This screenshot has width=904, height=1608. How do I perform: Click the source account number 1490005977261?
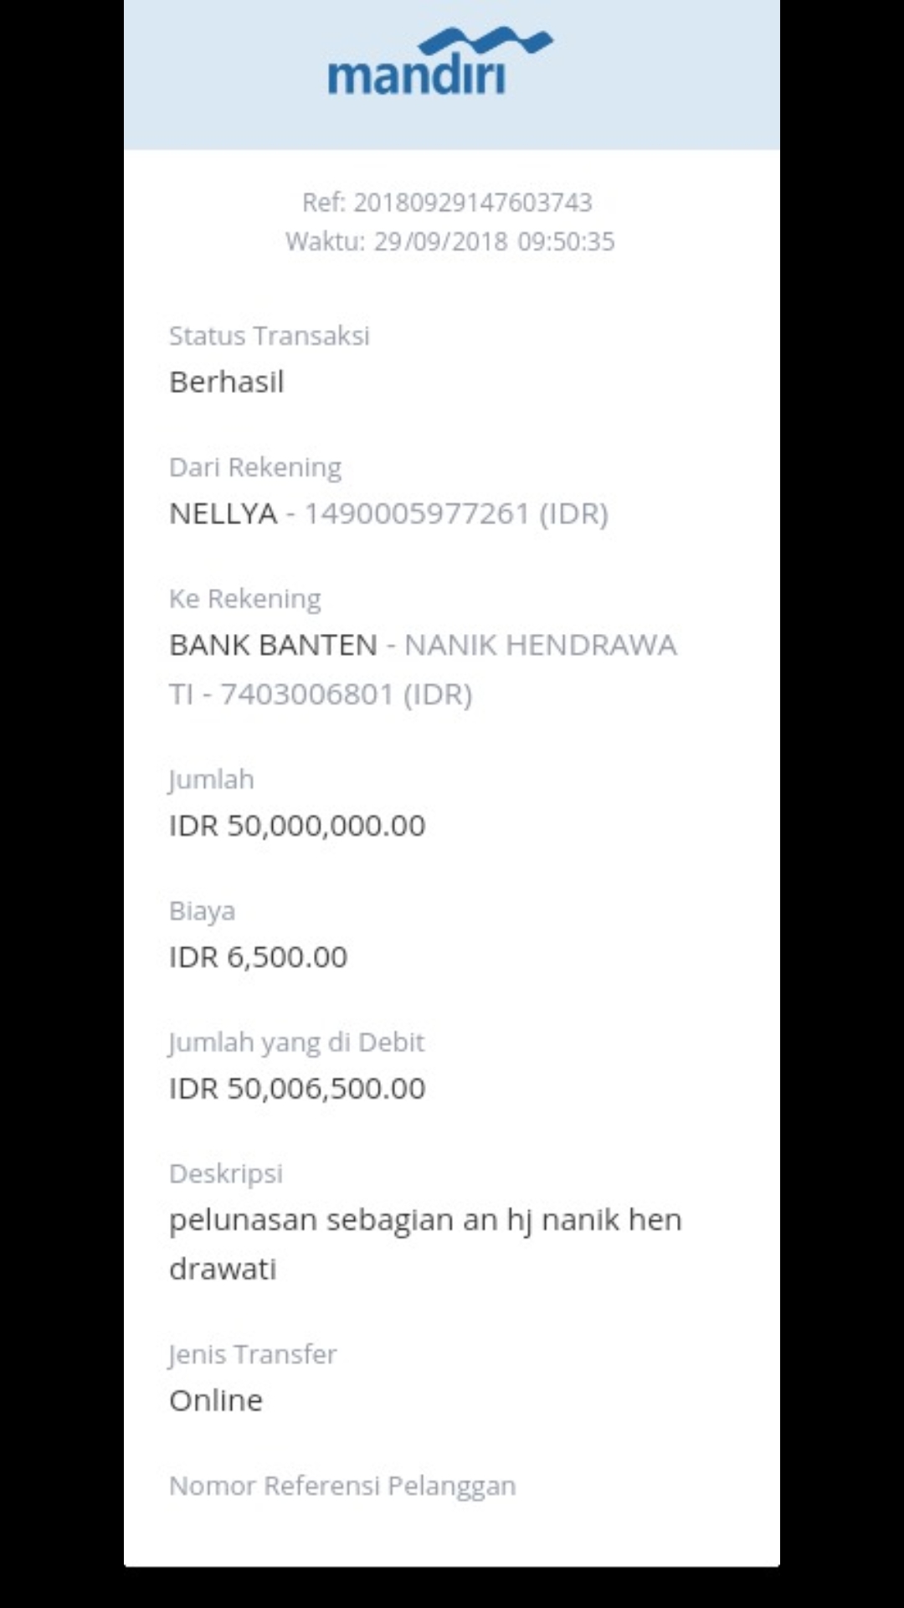pyautogui.click(x=416, y=513)
